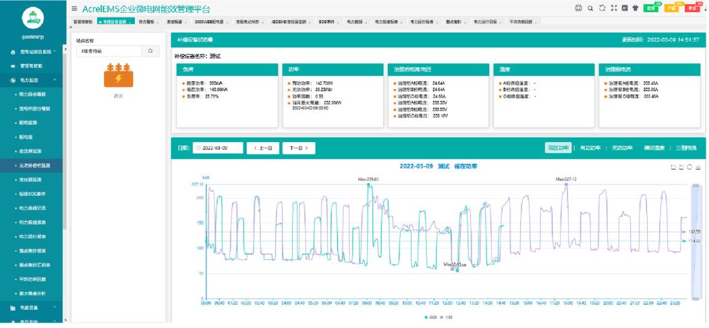Enter fullscreen using the expand arrows icon

coord(613,9)
